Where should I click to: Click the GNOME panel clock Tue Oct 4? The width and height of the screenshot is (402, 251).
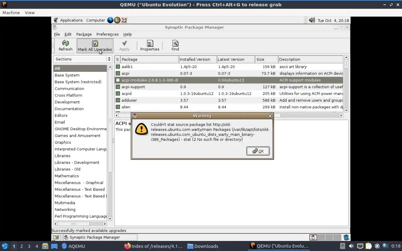point(333,20)
